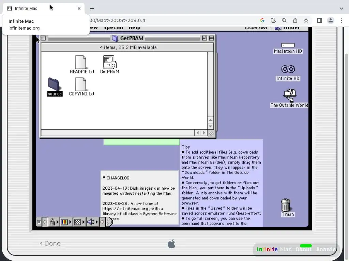Image resolution: width=349 pixels, height=261 pixels.
Task: Click the Tips note heading
Action: coord(186,147)
